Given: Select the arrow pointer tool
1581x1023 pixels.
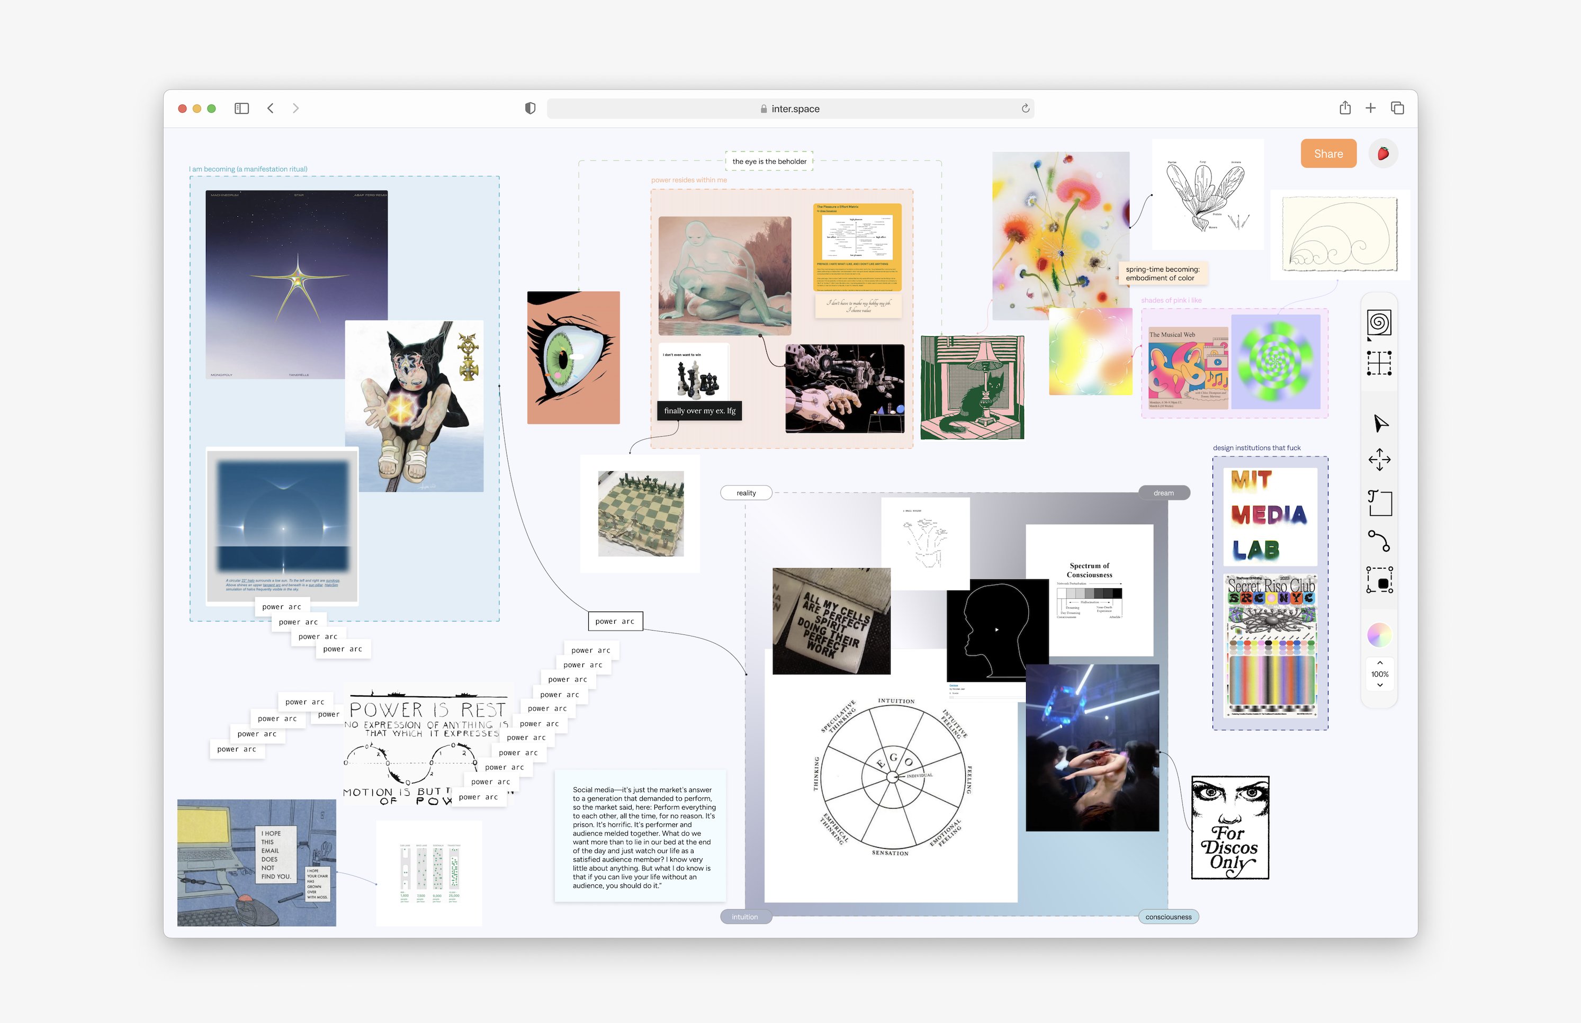Looking at the screenshot, I should 1380,423.
